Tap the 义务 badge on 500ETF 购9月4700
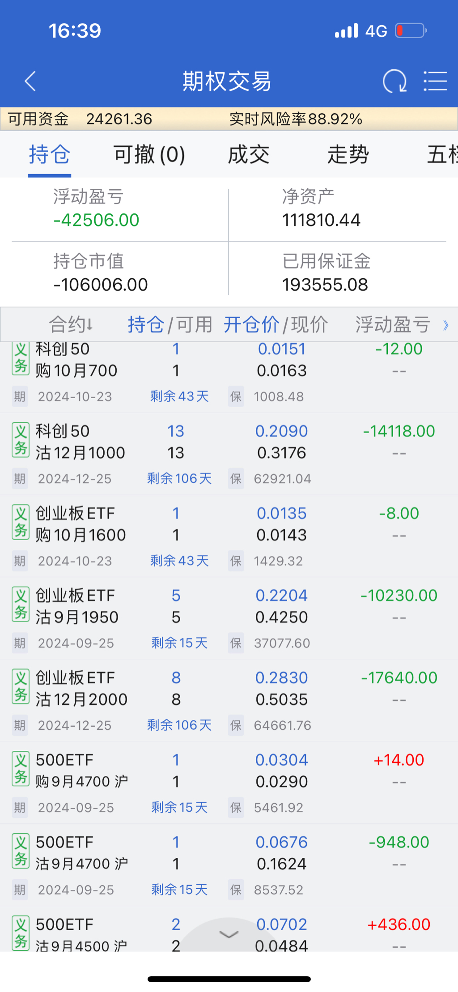The image size is (458, 992). pyautogui.click(x=21, y=769)
